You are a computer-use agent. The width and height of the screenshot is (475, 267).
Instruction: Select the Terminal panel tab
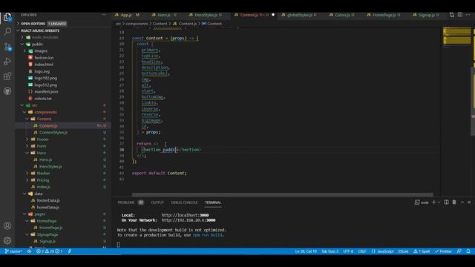click(213, 202)
